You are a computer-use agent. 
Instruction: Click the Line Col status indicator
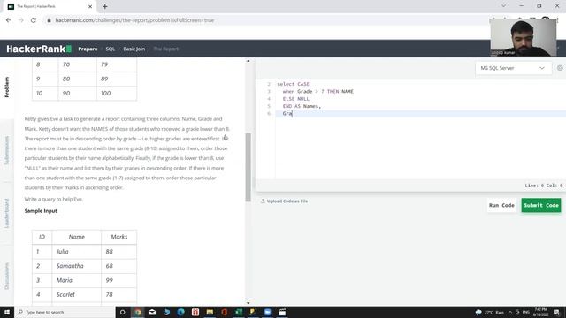pos(544,185)
